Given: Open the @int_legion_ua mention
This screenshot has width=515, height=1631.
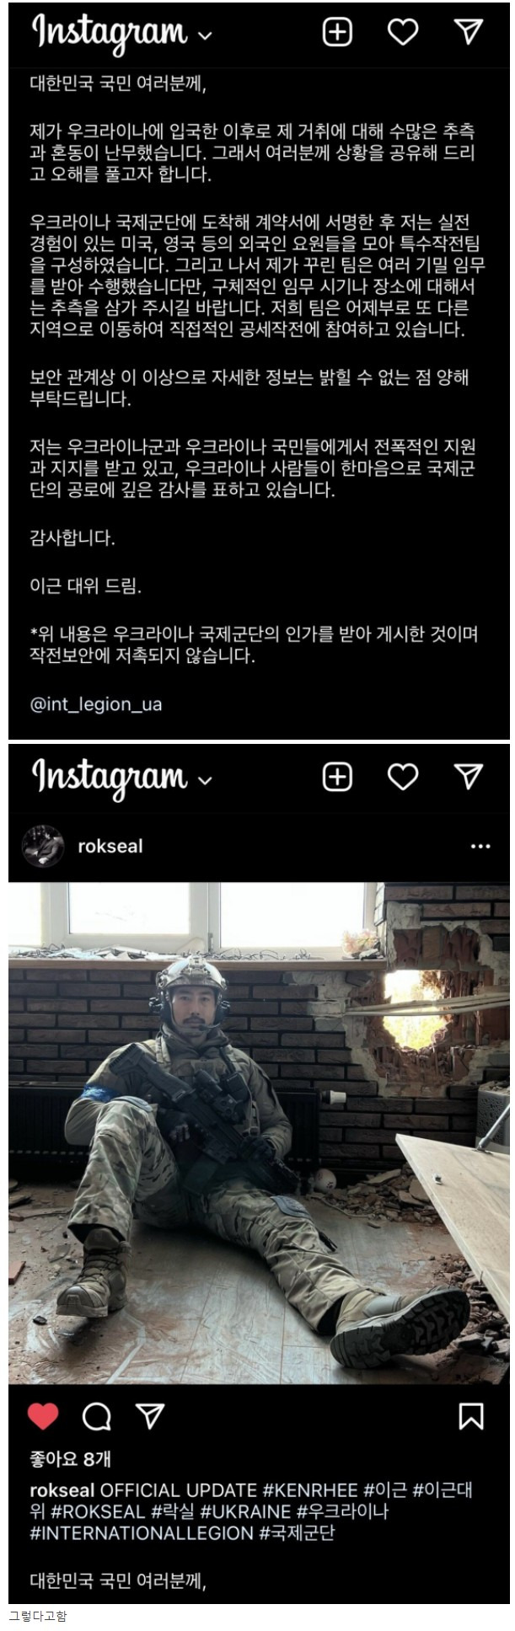Looking at the screenshot, I should point(96,704).
